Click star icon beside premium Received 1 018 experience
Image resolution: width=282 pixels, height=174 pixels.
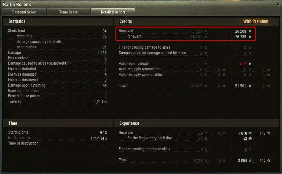pyautogui.click(x=250, y=133)
